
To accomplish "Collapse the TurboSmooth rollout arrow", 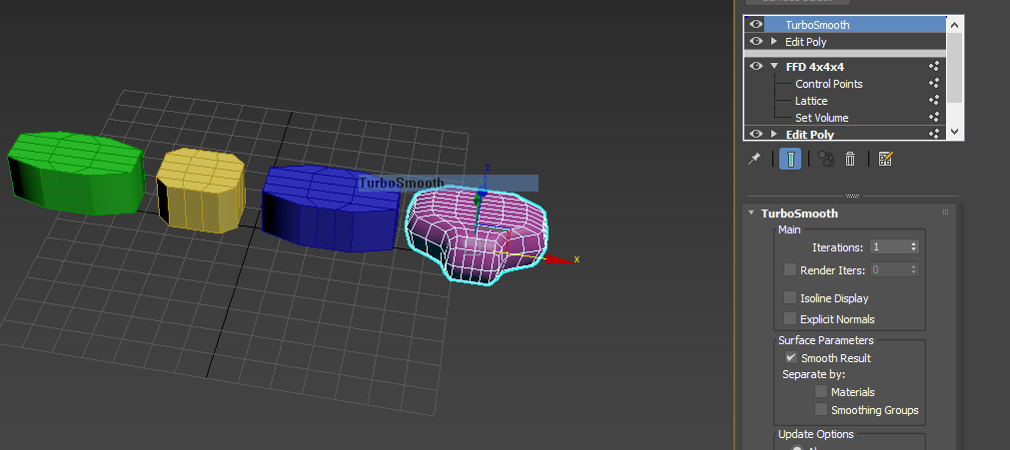I will (x=751, y=214).
